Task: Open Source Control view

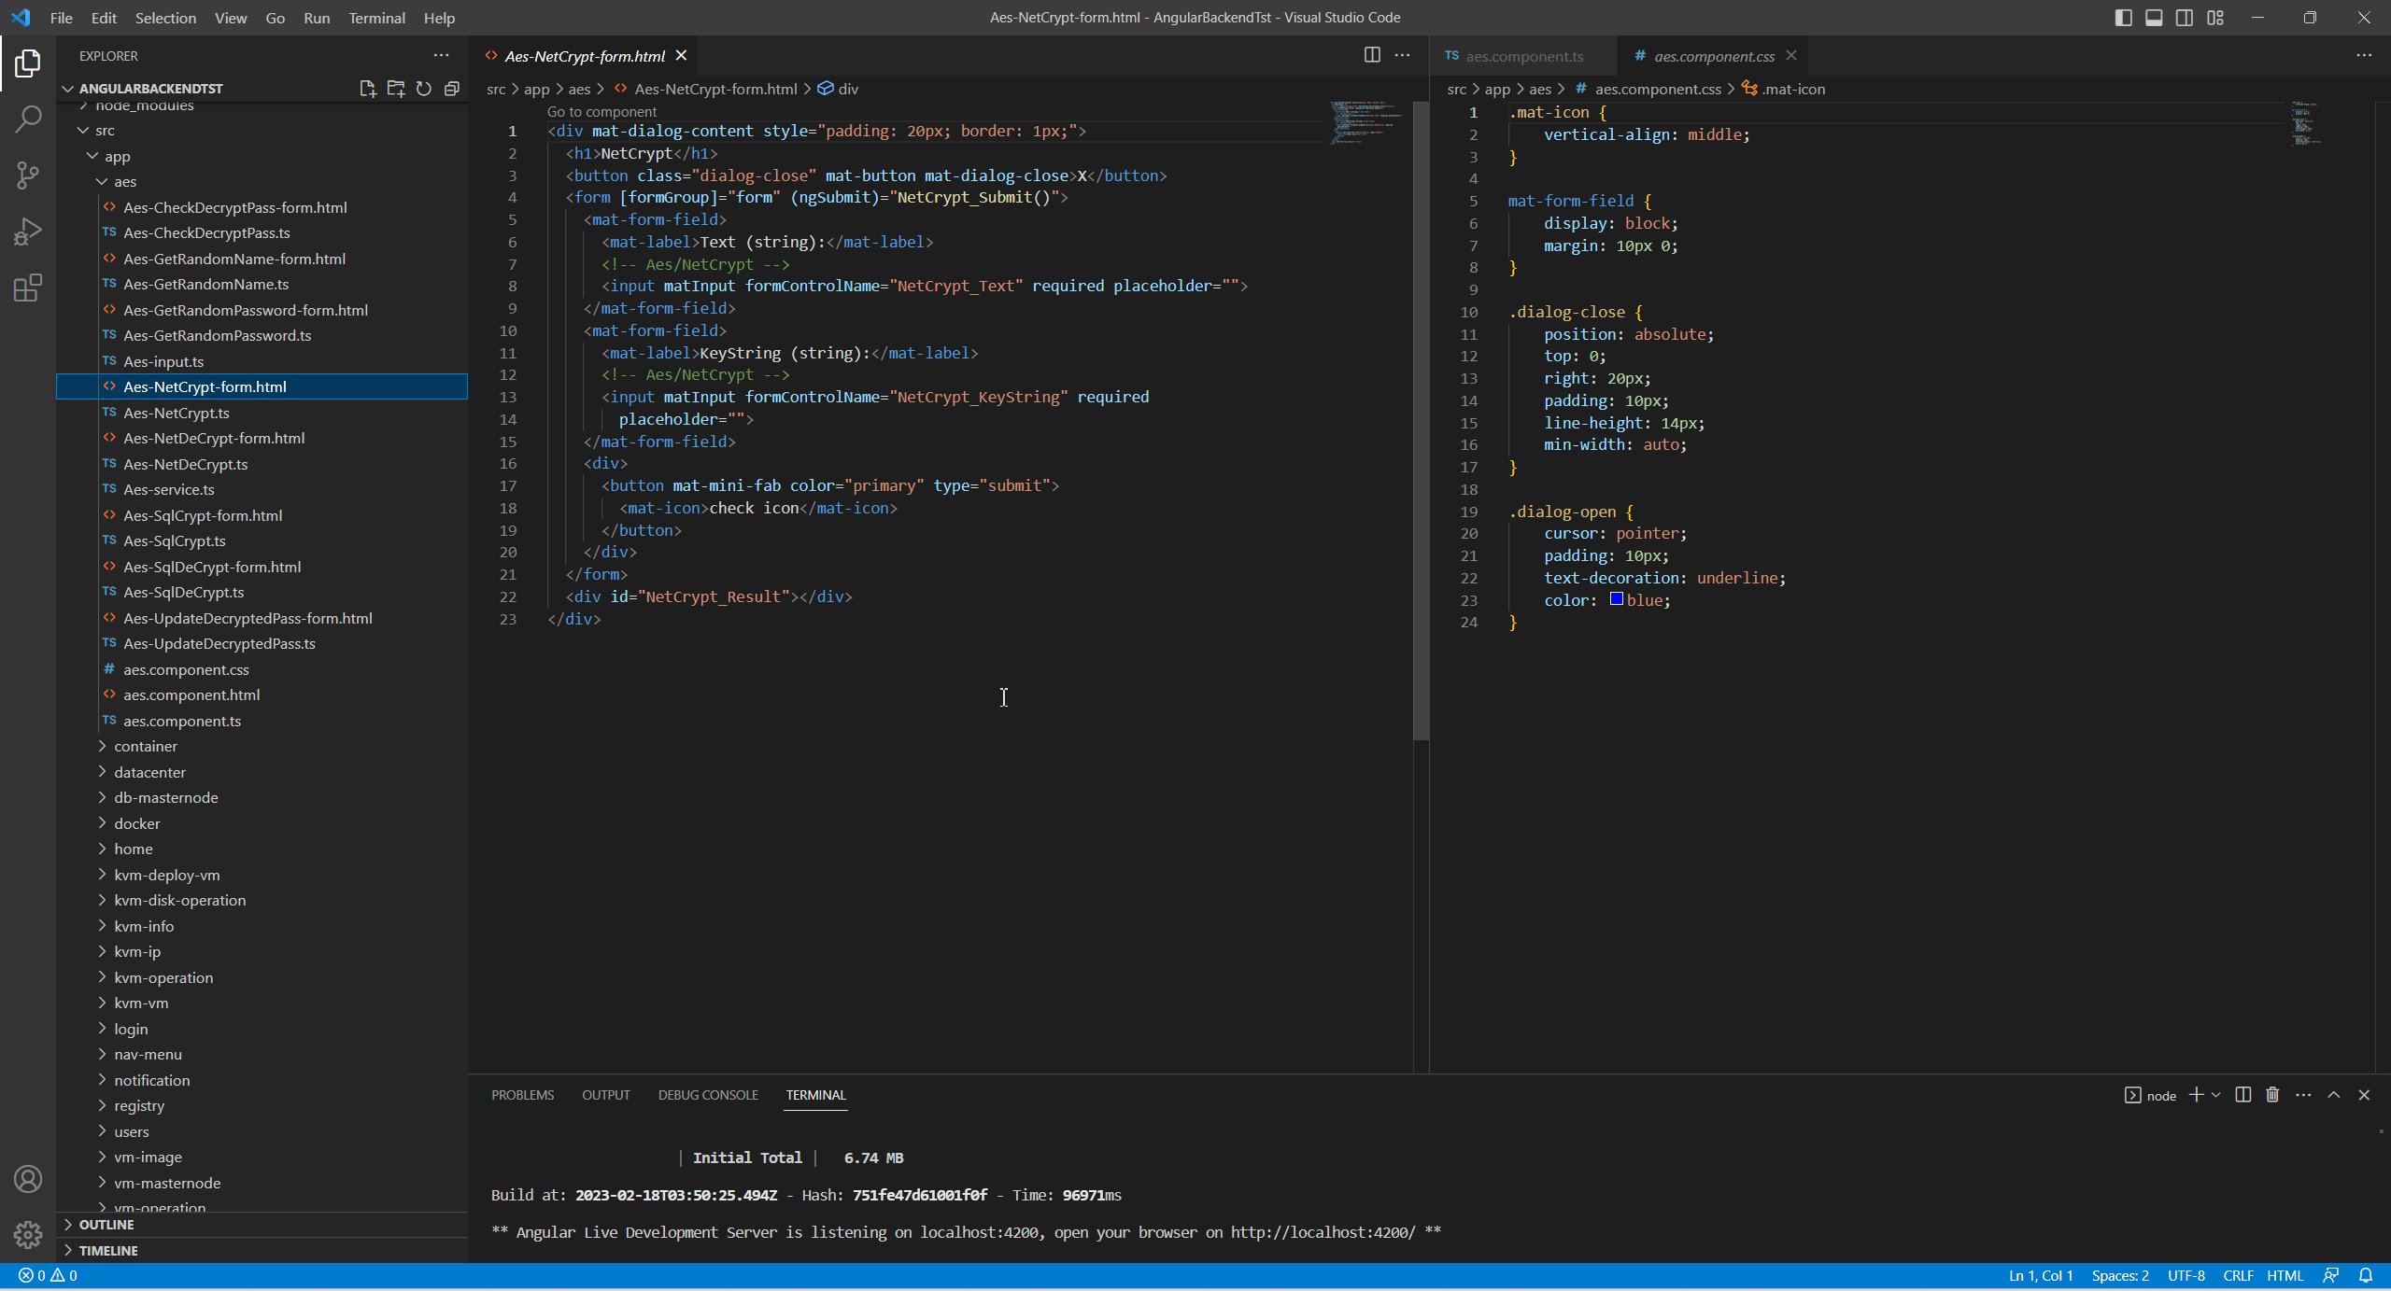Action: [28, 175]
